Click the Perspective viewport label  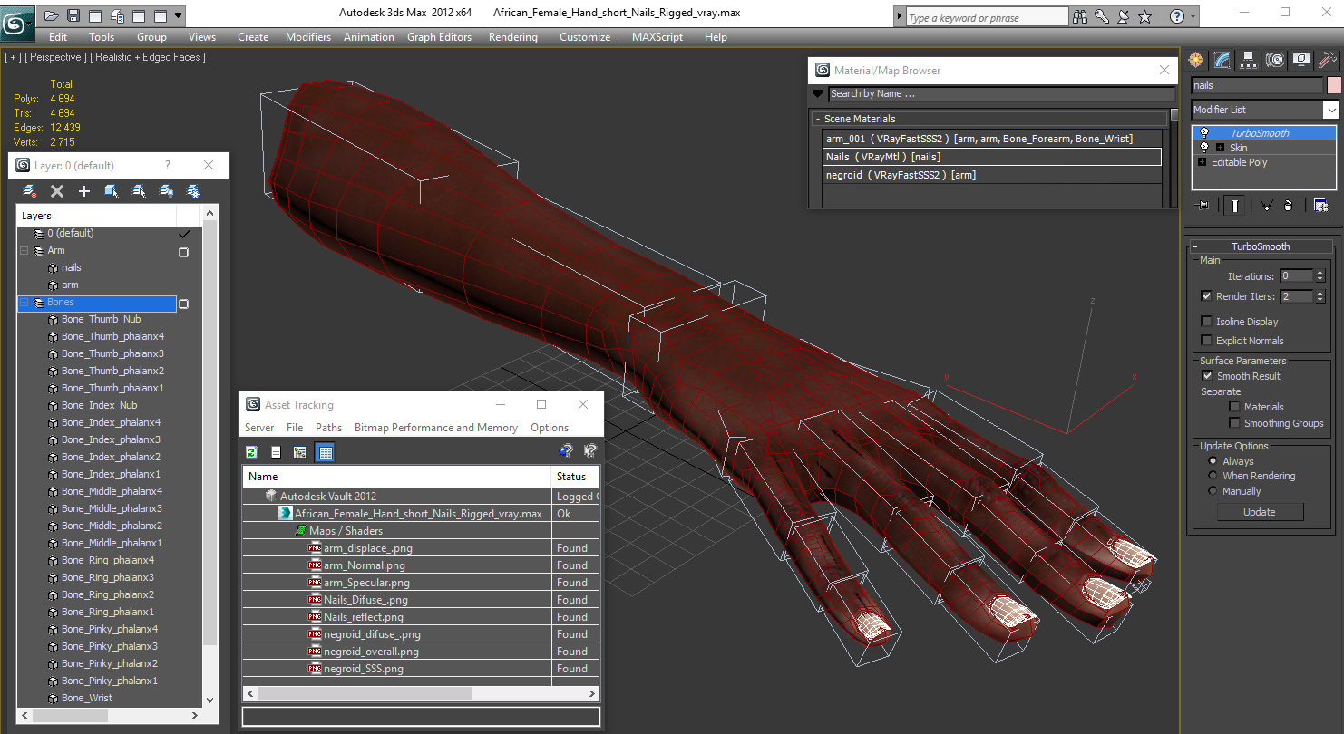coord(54,57)
